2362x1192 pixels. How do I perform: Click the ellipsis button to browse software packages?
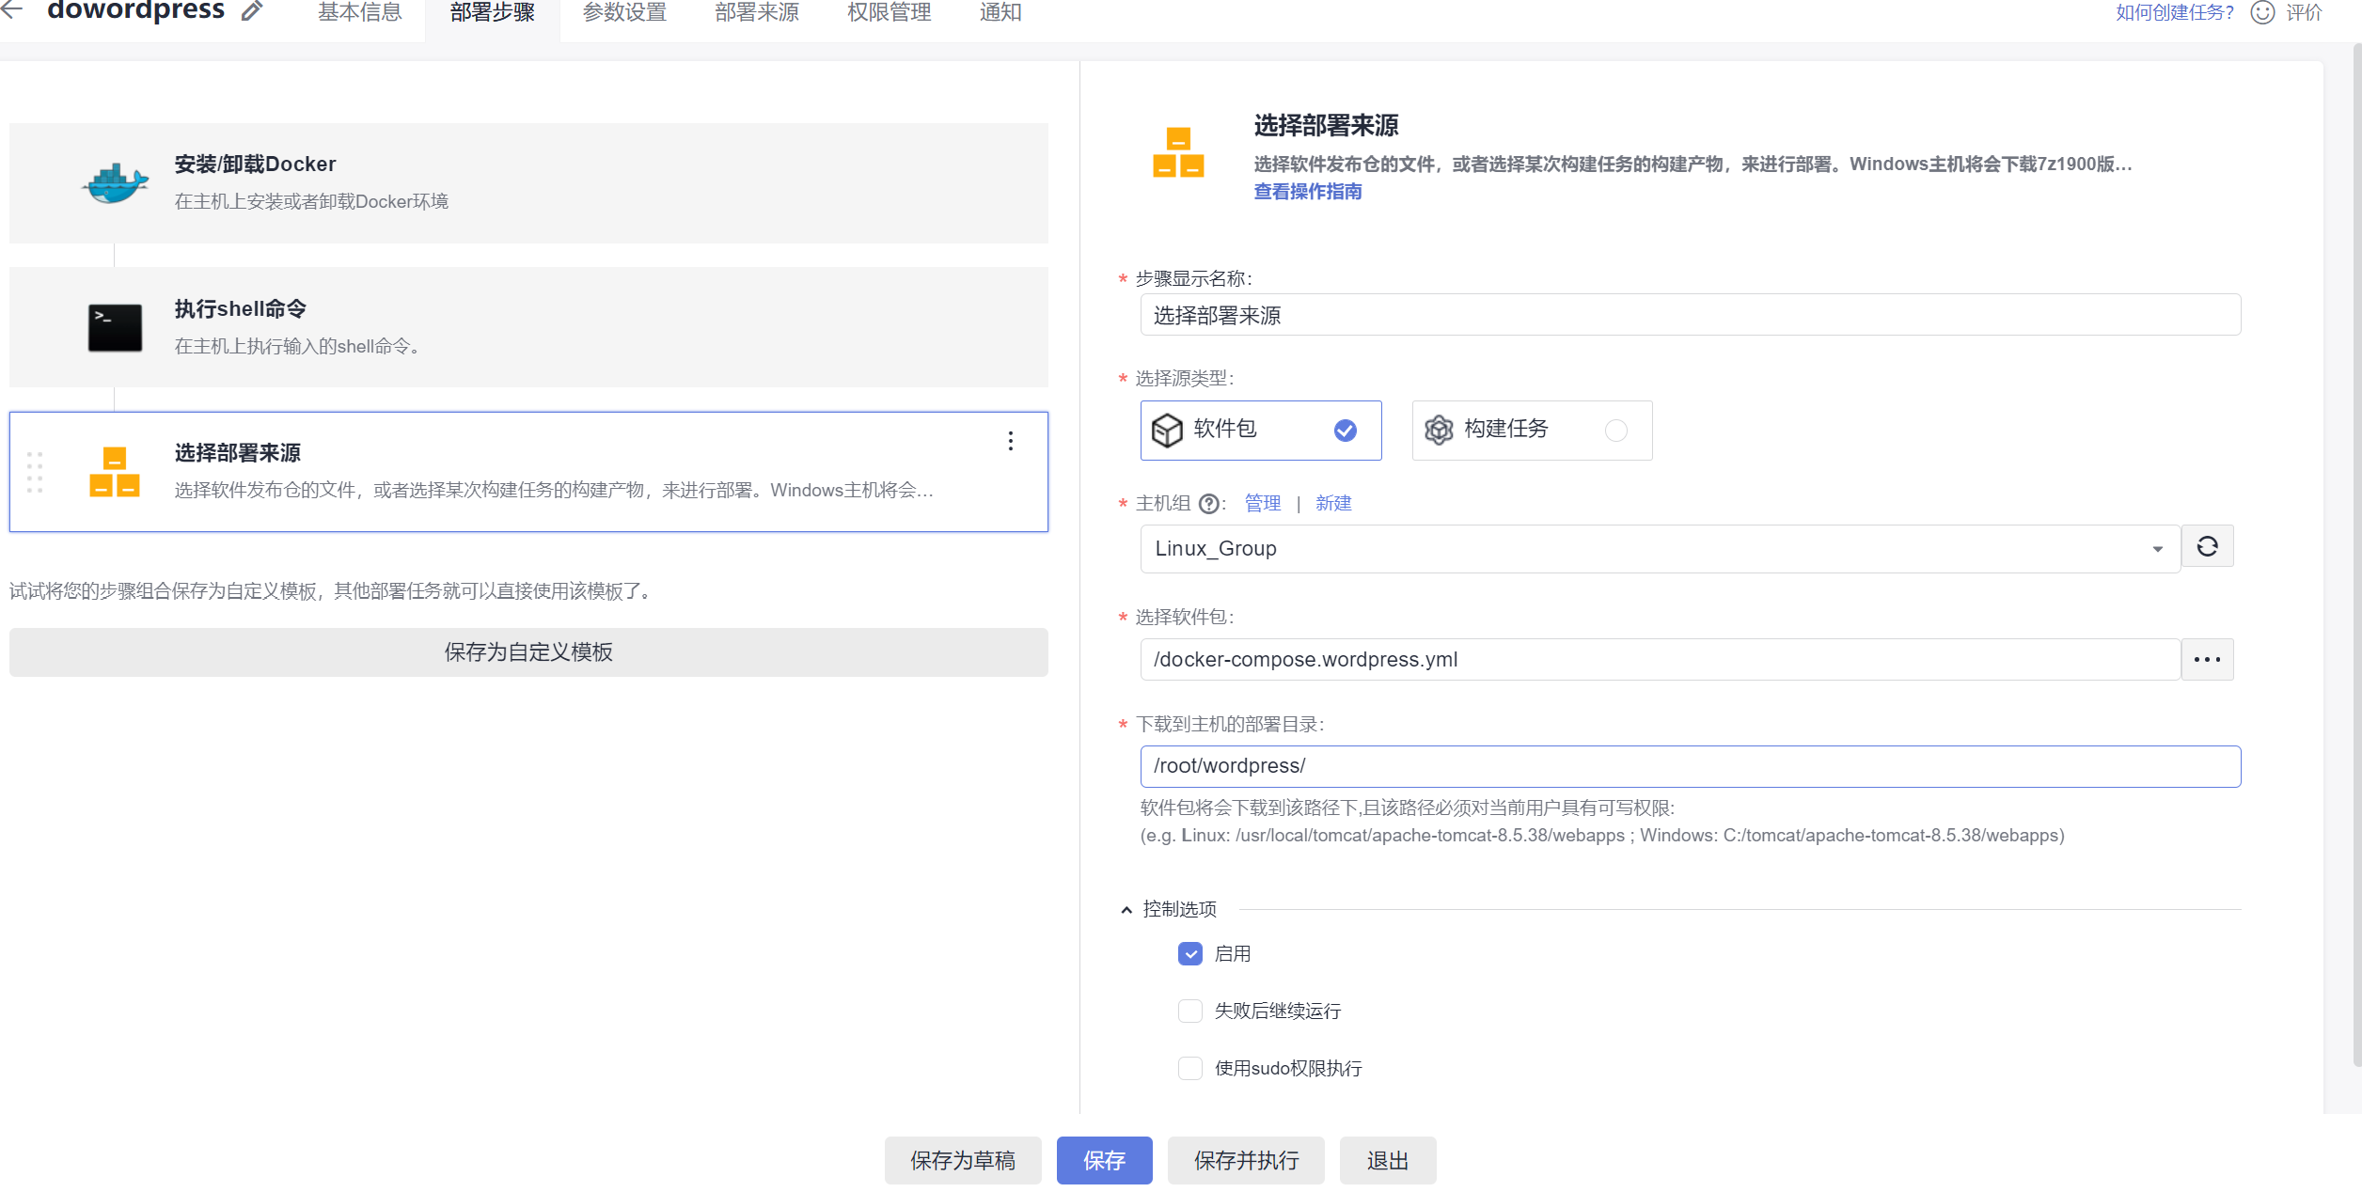tap(2207, 660)
